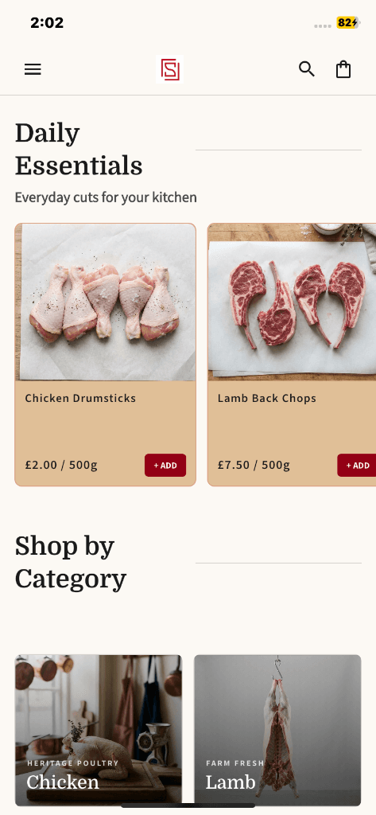Image resolution: width=376 pixels, height=815 pixels.
Task: Tap the home indicator bar at bottom
Action: click(x=188, y=805)
